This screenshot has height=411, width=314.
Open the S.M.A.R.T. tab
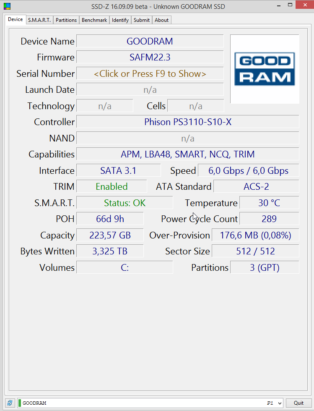pos(39,20)
